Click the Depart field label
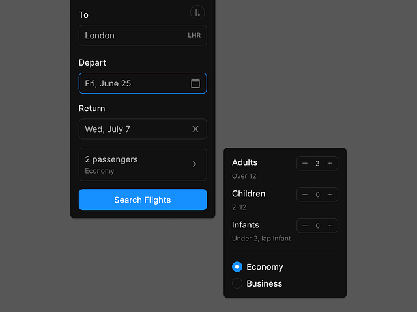 click(93, 63)
